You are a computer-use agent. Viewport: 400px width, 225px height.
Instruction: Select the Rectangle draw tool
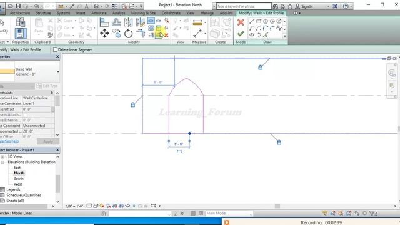pyautogui.click(x=259, y=21)
